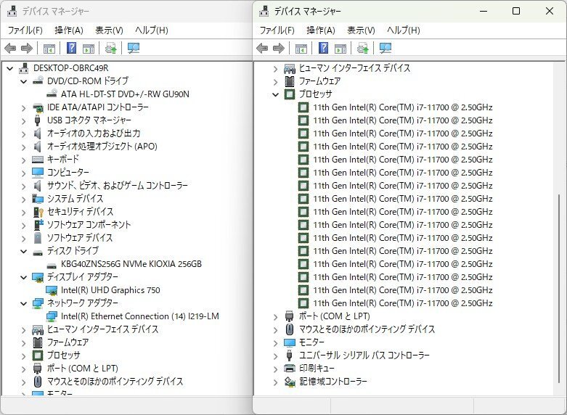Click the blue Help icon in left window toolbar
Image resolution: width=567 pixels, height=415 pixels.
tap(72, 48)
